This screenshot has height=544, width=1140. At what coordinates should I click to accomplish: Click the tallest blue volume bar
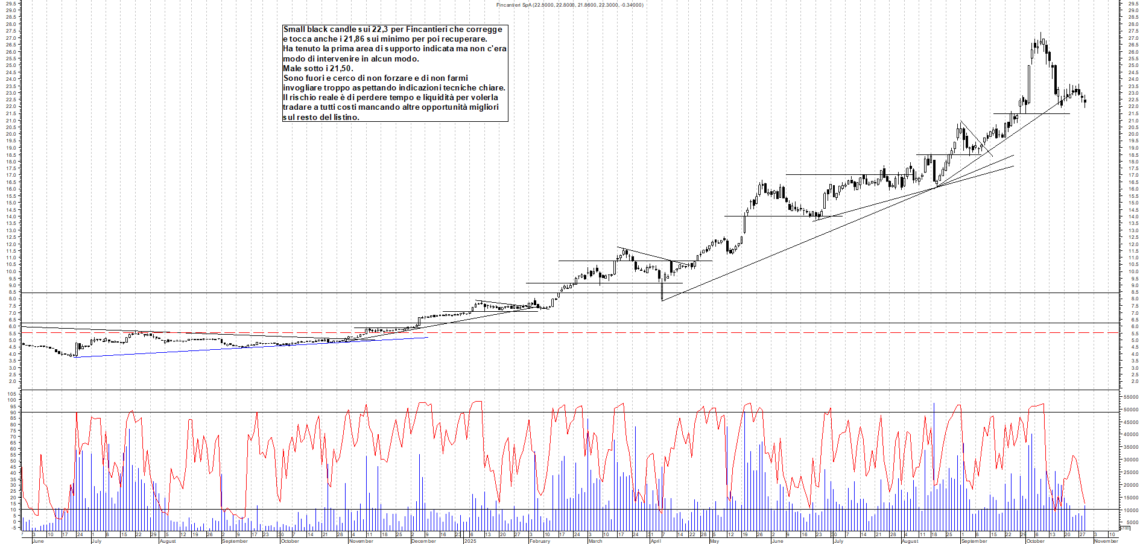point(933,458)
